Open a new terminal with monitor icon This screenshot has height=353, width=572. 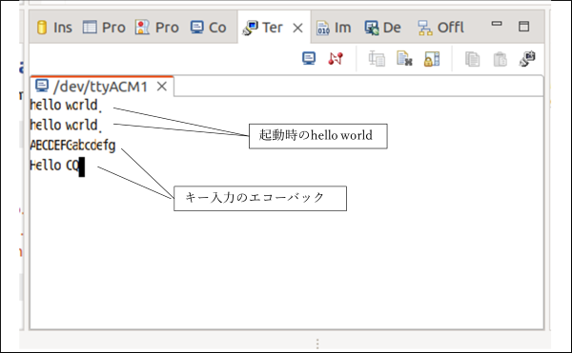pos(309,58)
